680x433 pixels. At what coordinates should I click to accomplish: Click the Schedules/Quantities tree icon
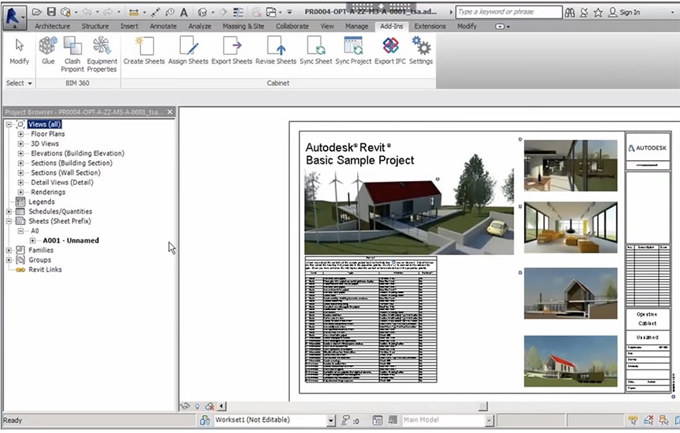[x=20, y=212]
